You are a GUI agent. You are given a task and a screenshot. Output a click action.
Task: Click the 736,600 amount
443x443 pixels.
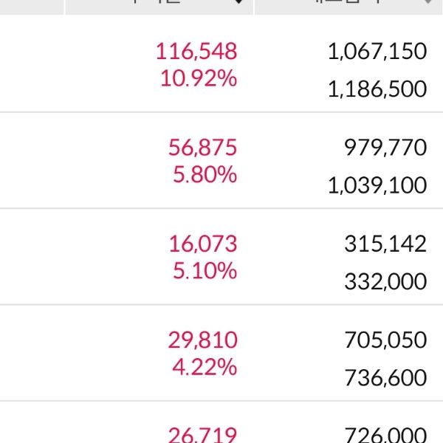385,378
